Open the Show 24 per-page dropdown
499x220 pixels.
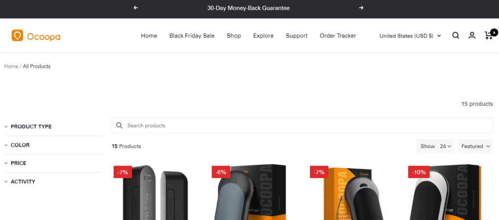pos(435,146)
